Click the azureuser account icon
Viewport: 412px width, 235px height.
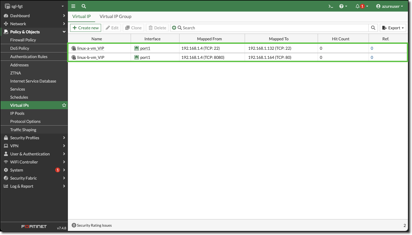point(378,6)
